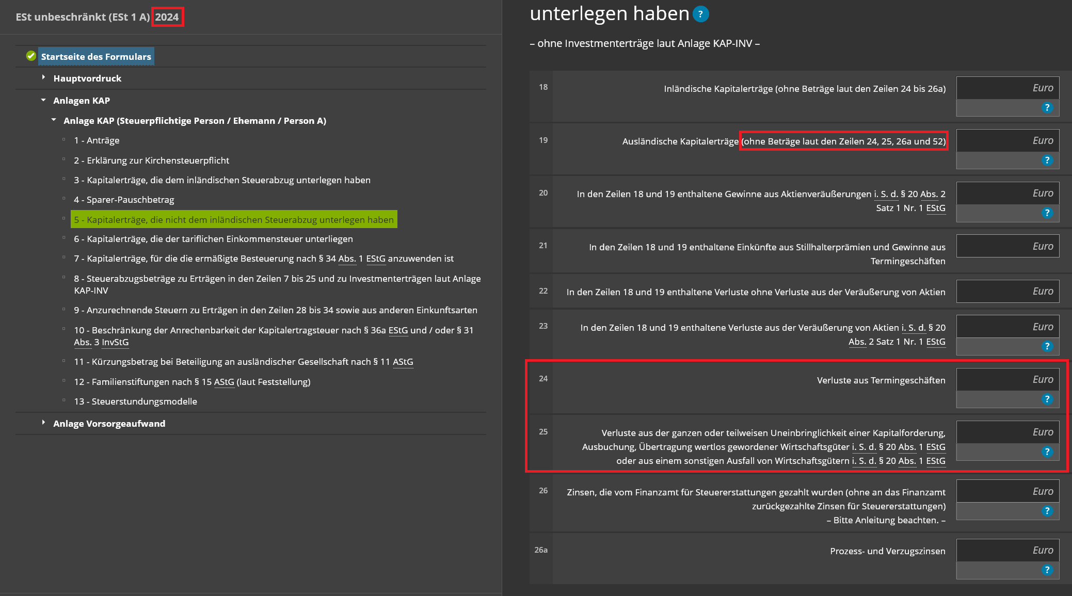Show help for line 26 Zinsen Finanzamt

click(1047, 511)
